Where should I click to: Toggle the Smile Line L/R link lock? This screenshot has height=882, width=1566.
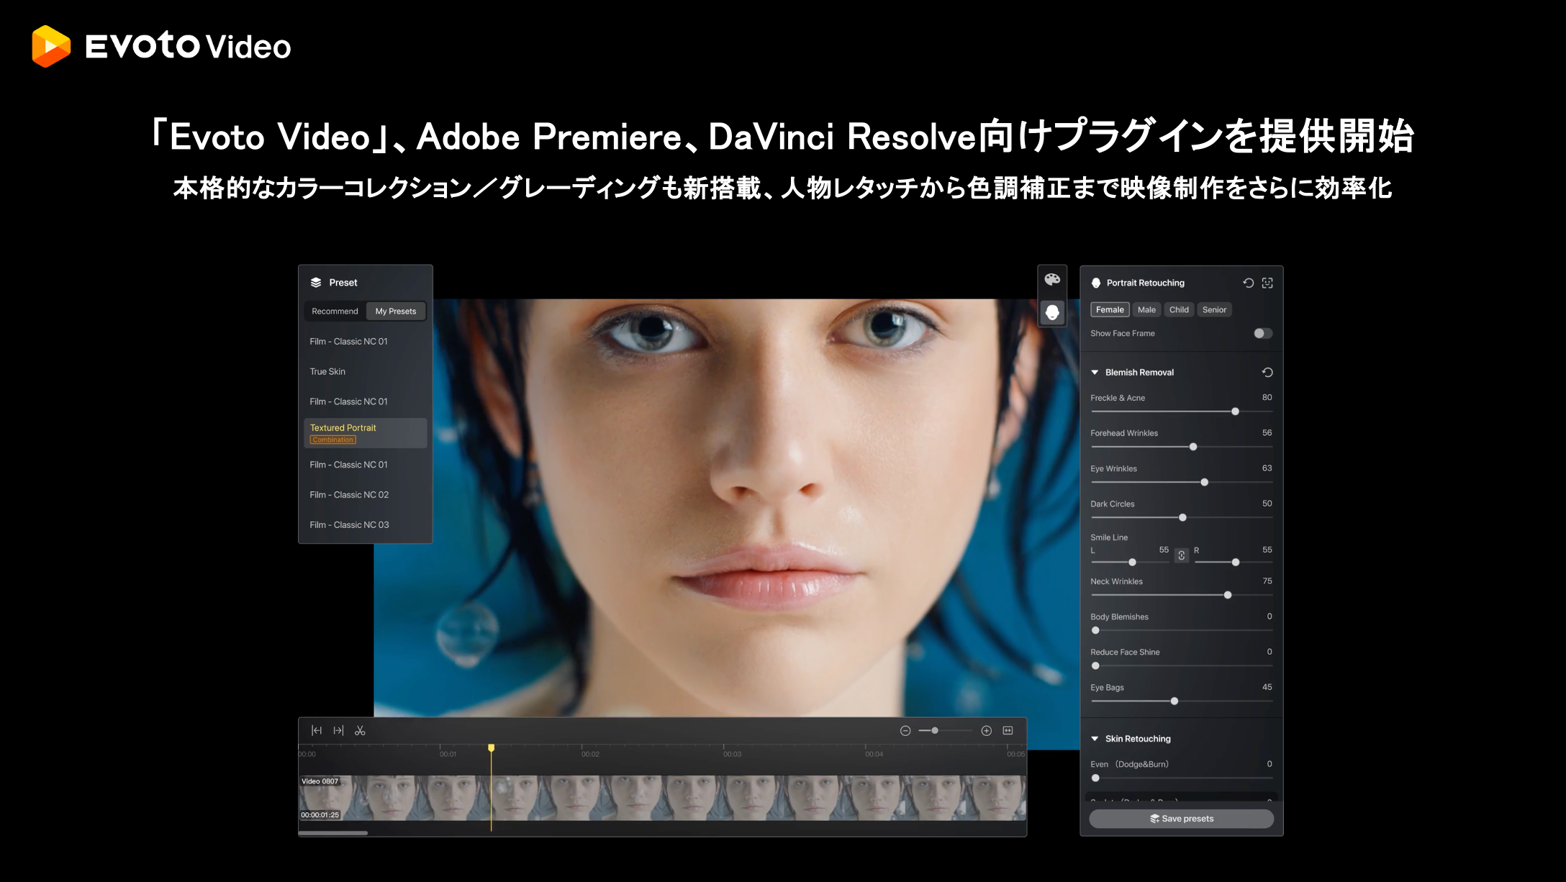[x=1182, y=555]
